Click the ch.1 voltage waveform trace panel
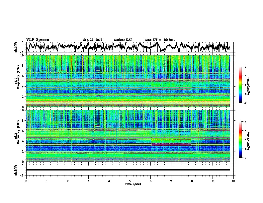This screenshot has width=263, height=203. pyautogui.click(x=130, y=47)
